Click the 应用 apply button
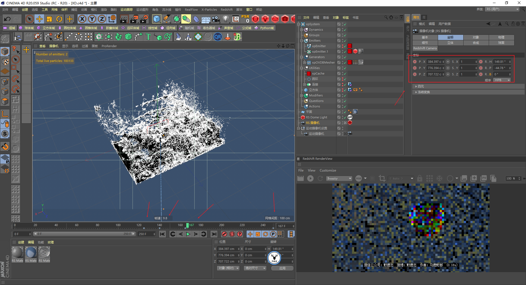The height and width of the screenshot is (285, 526). click(x=282, y=268)
